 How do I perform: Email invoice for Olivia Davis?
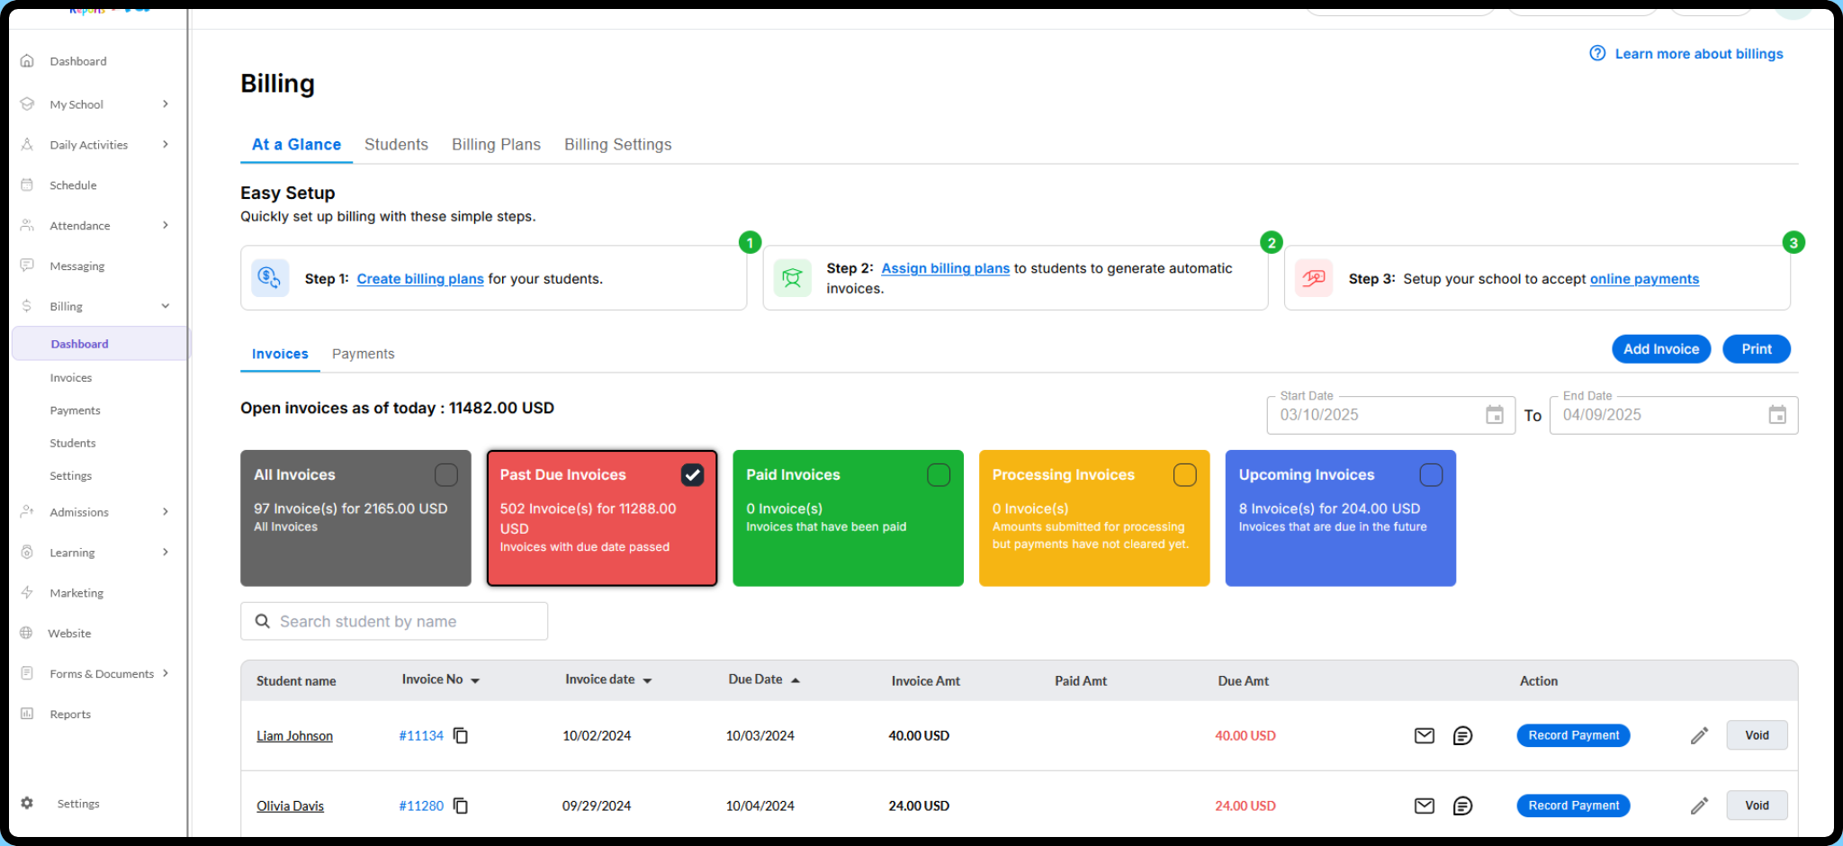click(x=1425, y=805)
